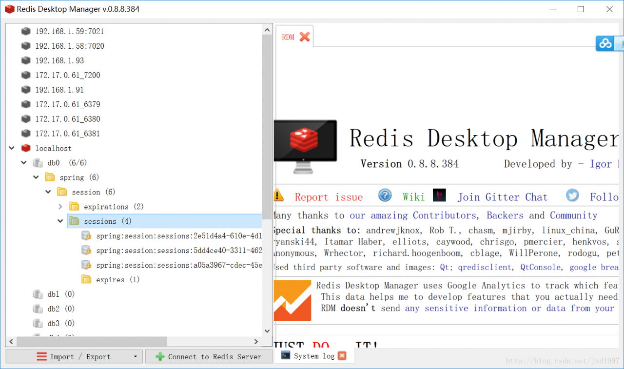Click the Gitter chat icon
Viewport: 624px width, 369px height.
[439, 195]
